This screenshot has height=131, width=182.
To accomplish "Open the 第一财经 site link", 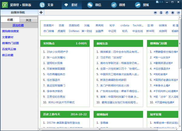I will pos(87,31).
